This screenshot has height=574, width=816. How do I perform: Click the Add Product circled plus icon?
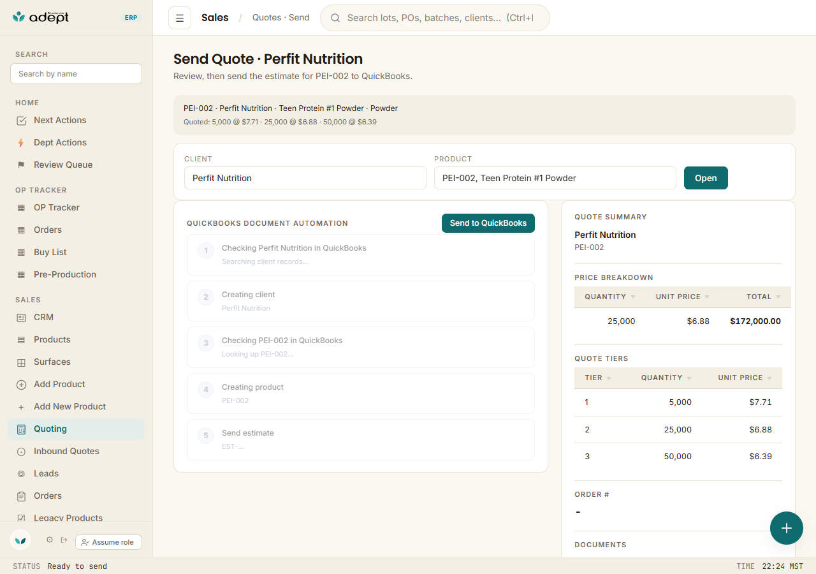pyautogui.click(x=21, y=385)
